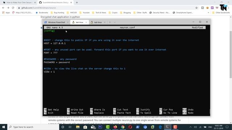Open Photoshop from the taskbar
Viewport: 232px width, 130px height.
pos(100,127)
